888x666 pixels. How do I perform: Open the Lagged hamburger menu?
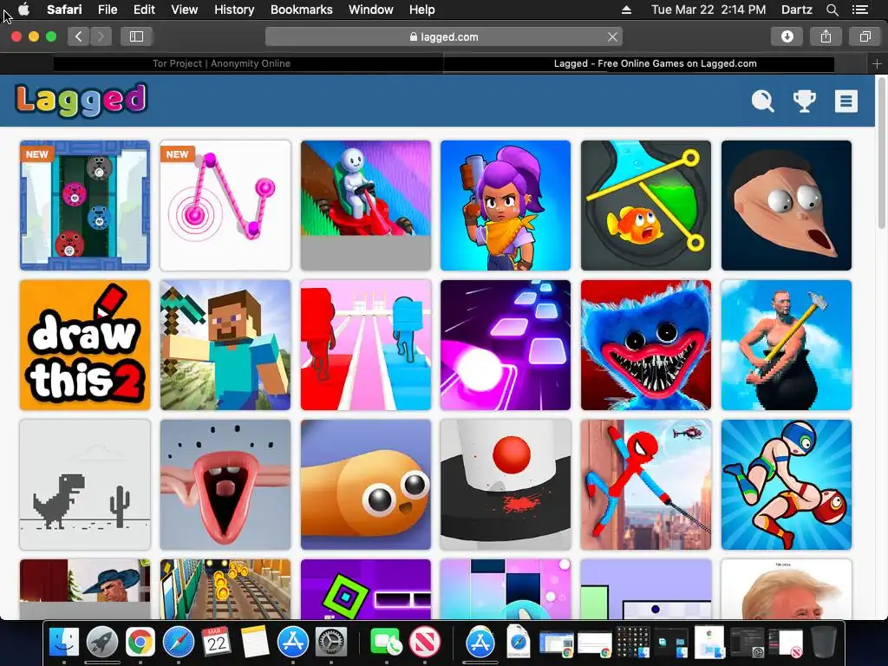846,101
